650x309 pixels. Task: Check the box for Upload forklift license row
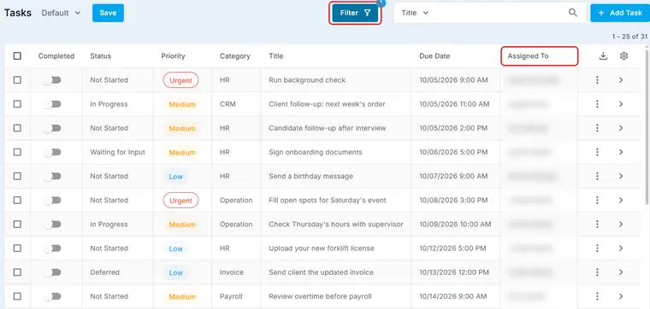[17, 248]
